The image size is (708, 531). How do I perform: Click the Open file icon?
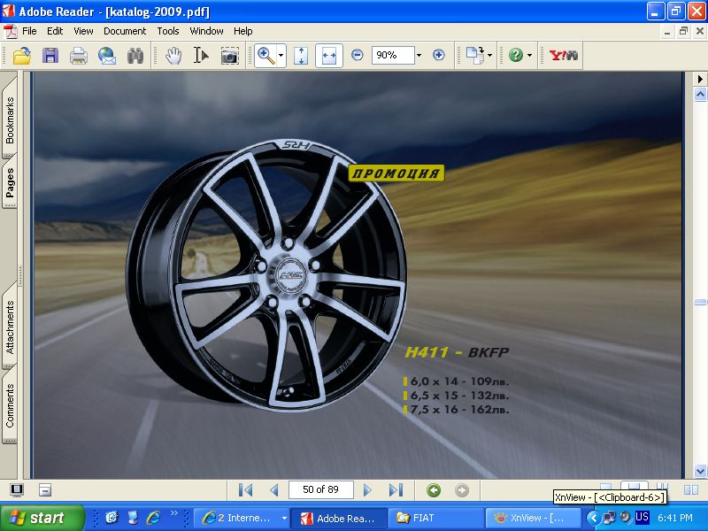click(21, 55)
